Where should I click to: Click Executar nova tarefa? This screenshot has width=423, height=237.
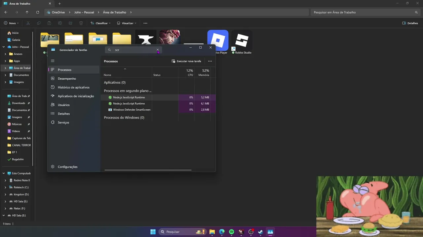coord(186,61)
